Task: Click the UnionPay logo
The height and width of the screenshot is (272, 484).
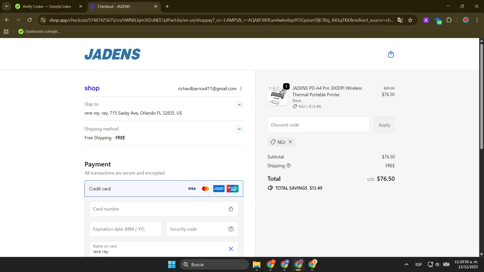Action: [232, 189]
